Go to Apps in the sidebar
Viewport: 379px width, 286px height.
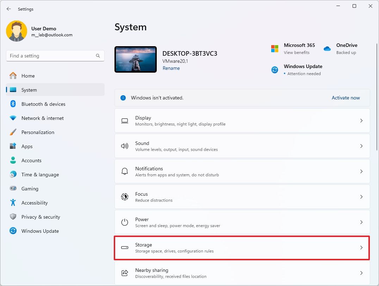27,146
